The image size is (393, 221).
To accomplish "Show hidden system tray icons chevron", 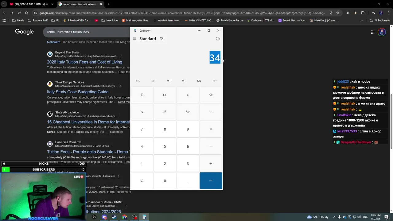I will coord(335,217).
